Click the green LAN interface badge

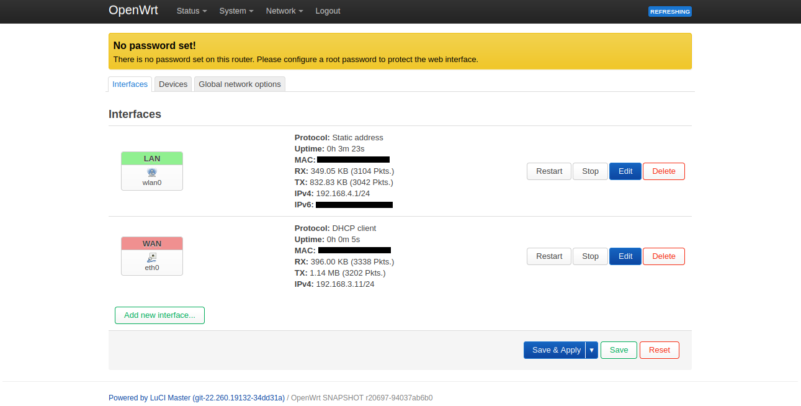tap(152, 159)
